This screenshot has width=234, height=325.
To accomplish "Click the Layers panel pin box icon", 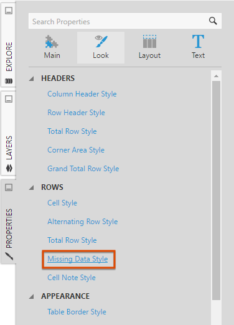I will click(9, 99).
